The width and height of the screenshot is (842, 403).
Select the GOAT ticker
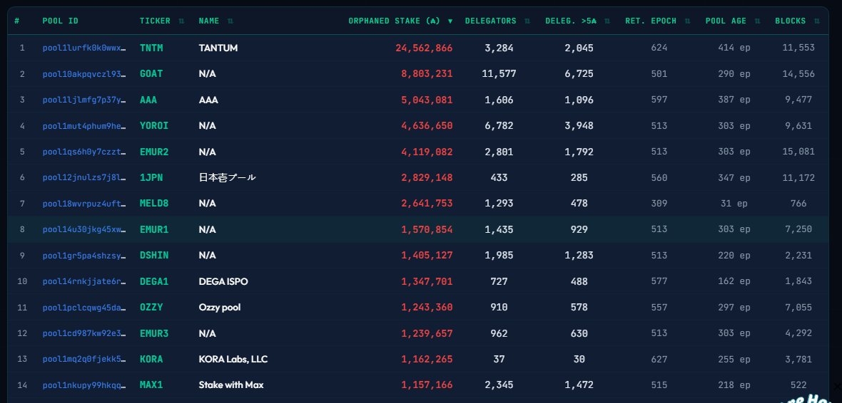[x=151, y=74]
